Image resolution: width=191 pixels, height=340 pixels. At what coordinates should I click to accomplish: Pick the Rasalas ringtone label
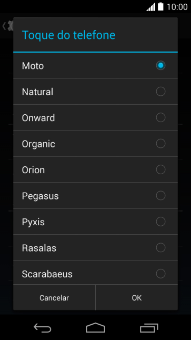[39, 248]
